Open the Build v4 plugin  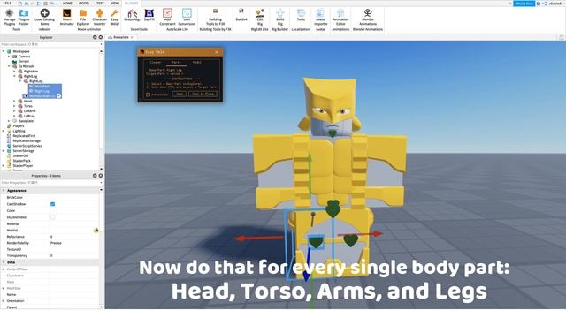point(241,15)
